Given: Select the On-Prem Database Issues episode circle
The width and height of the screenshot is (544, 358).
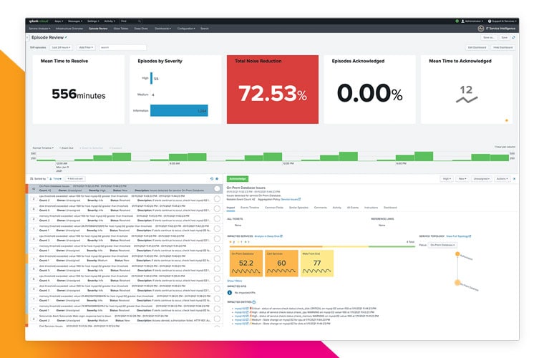Looking at the screenshot, I should (217, 188).
